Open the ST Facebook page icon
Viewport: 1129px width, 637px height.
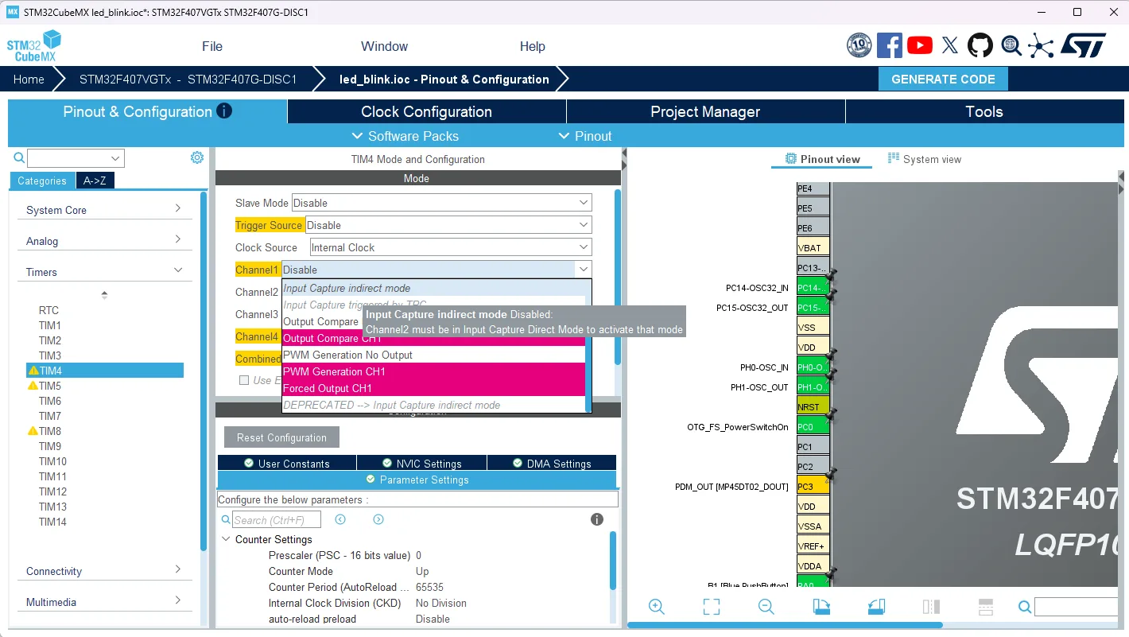click(890, 45)
